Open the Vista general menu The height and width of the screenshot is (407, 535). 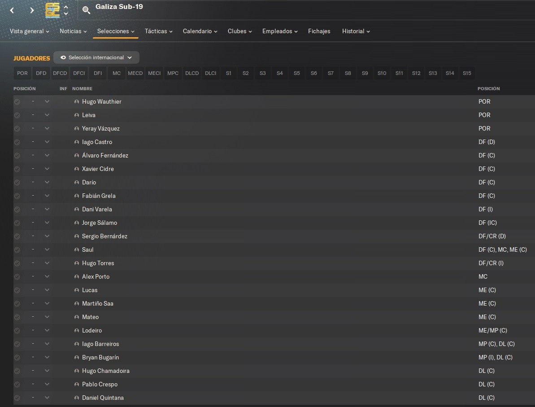point(29,31)
